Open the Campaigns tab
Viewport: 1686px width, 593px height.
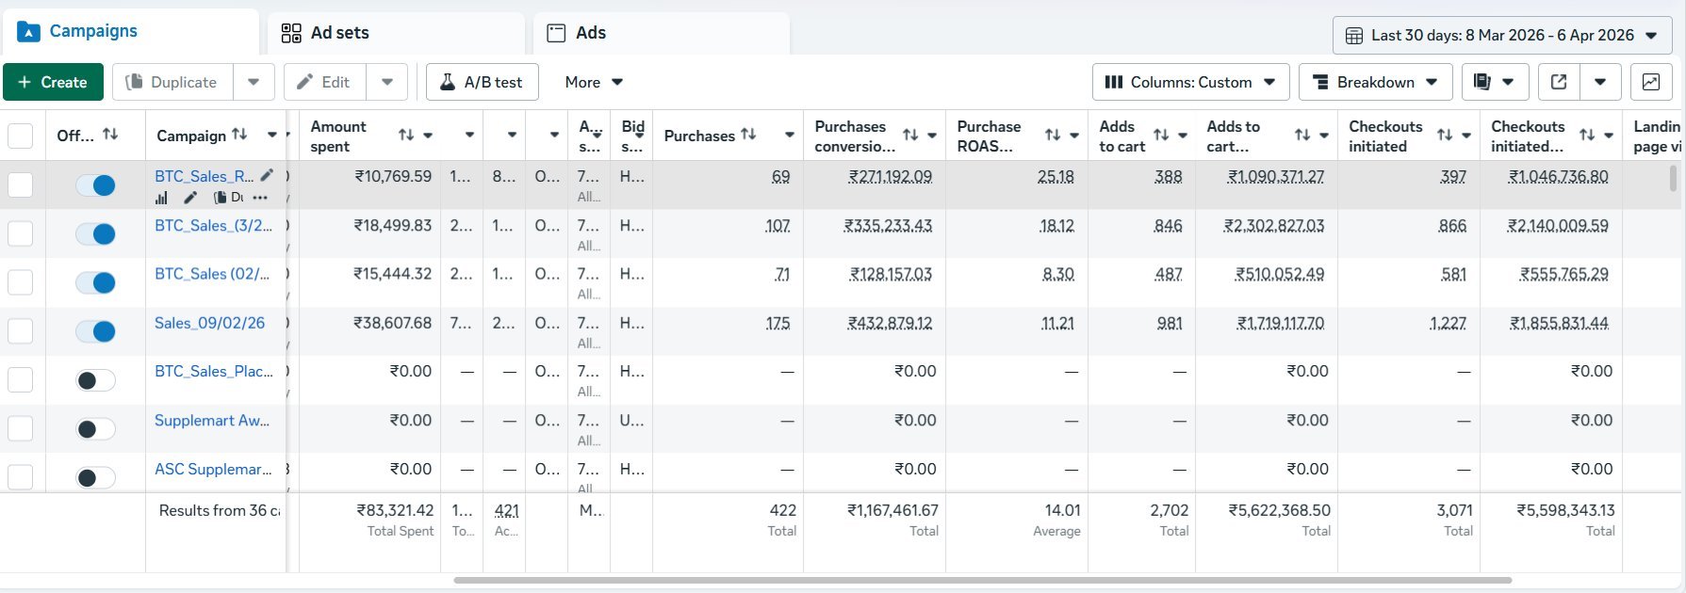130,32
